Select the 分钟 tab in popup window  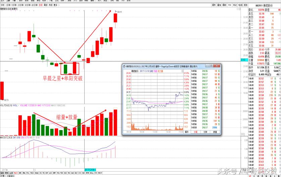pos(205,132)
